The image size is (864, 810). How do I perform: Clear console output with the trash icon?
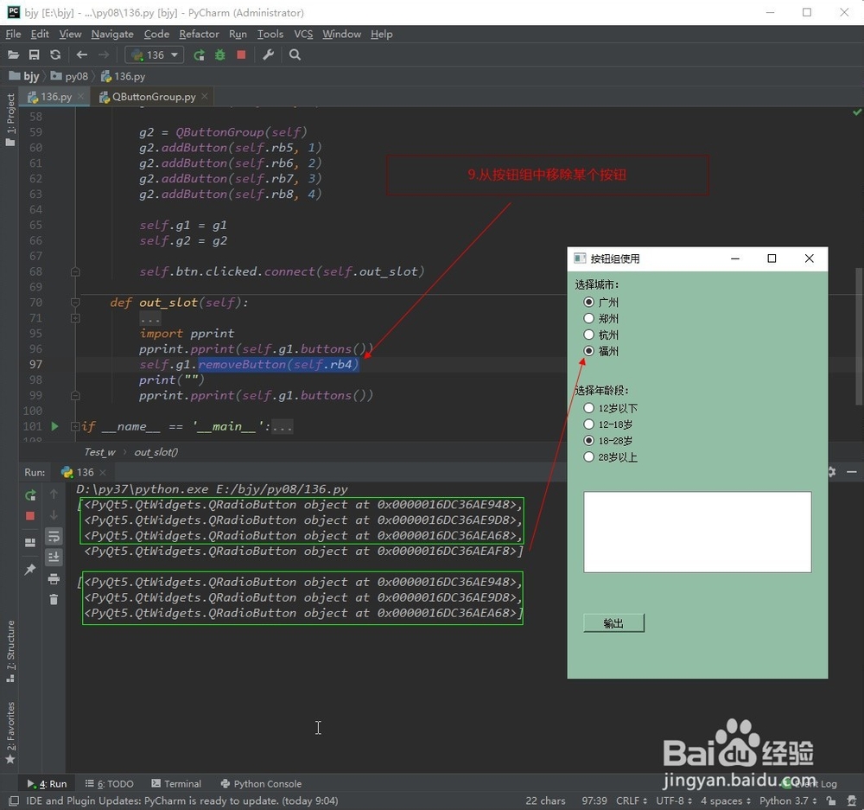pos(54,599)
